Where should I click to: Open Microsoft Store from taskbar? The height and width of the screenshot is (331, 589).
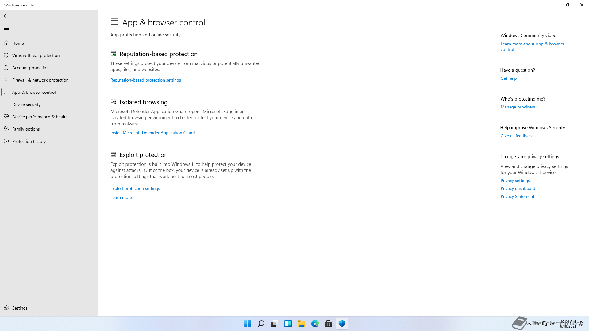click(329, 324)
